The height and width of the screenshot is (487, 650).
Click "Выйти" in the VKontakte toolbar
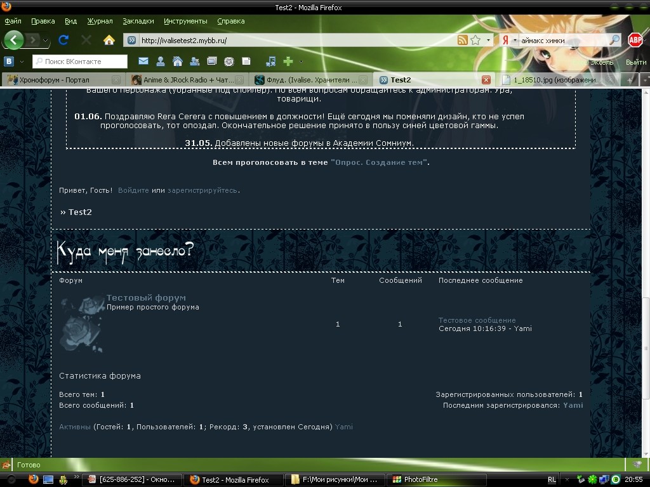click(636, 62)
